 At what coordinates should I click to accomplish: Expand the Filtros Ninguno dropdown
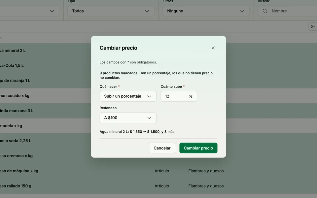pos(206,11)
